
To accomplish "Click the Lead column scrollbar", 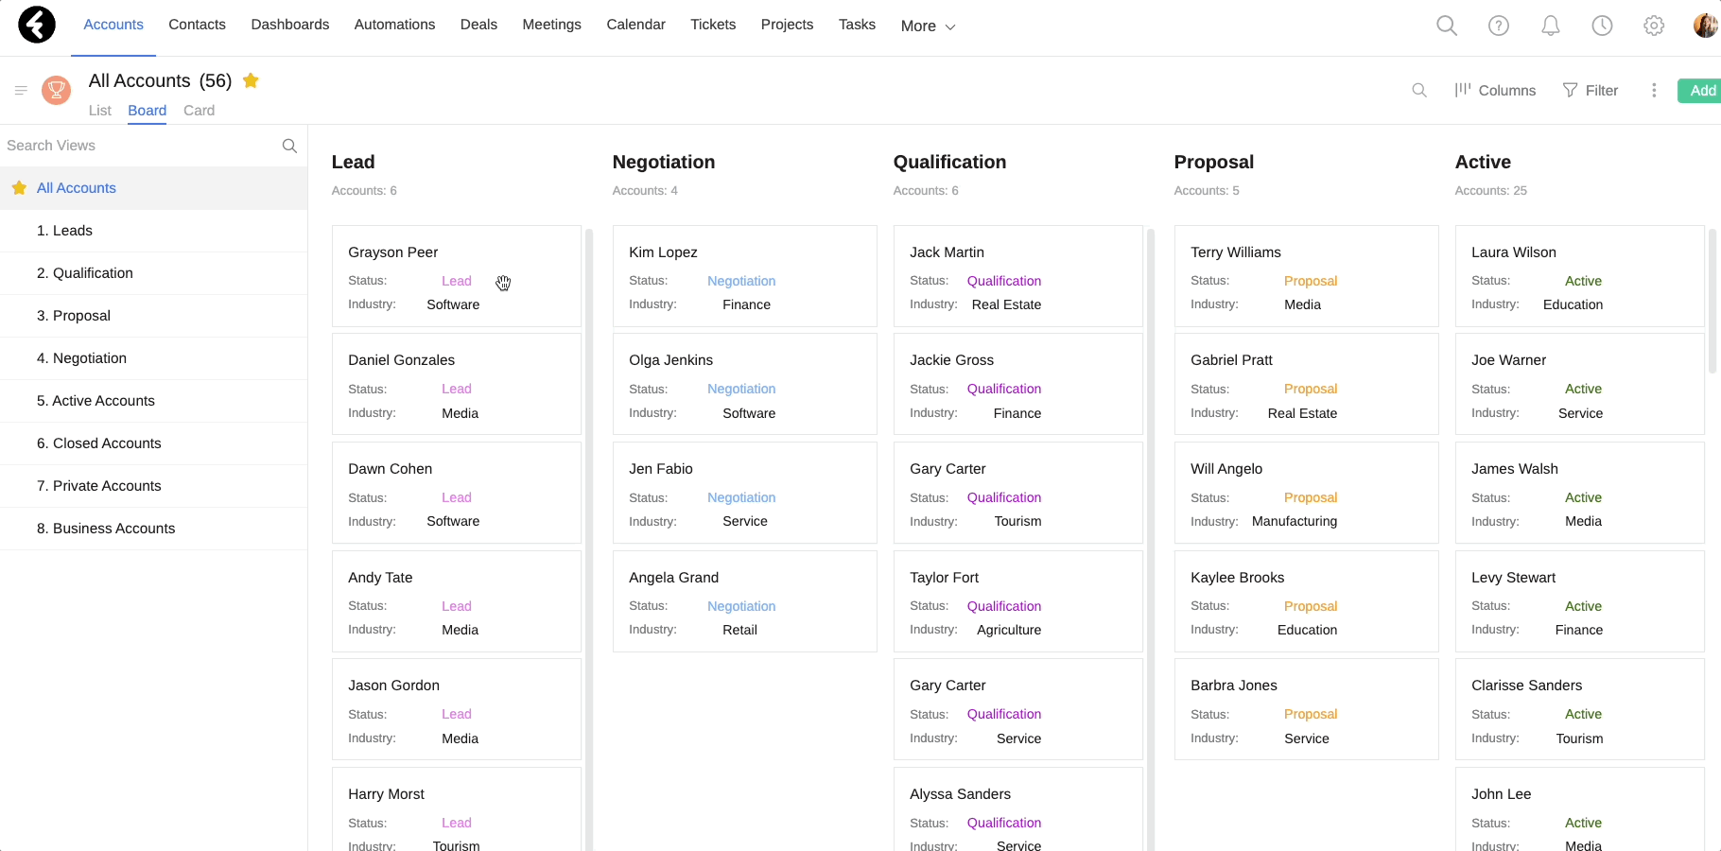I will pyautogui.click(x=589, y=539).
